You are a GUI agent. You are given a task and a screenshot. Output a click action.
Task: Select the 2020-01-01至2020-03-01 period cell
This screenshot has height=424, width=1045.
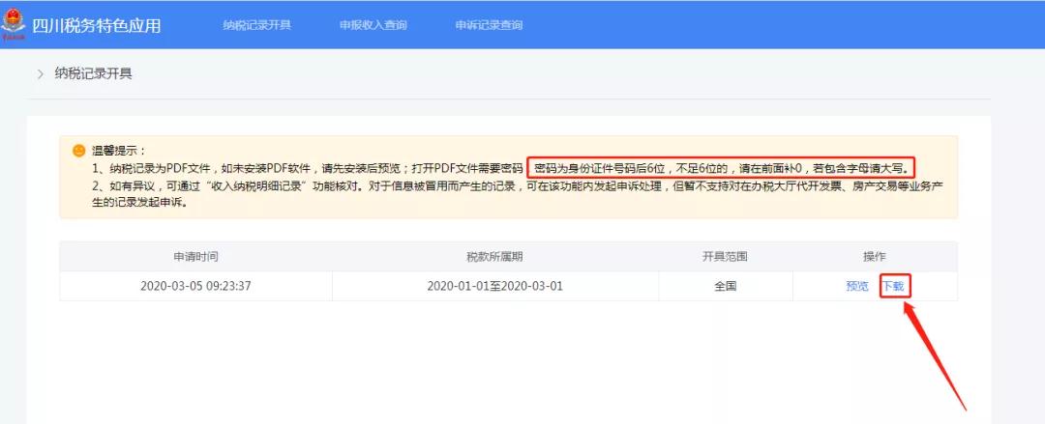point(495,286)
